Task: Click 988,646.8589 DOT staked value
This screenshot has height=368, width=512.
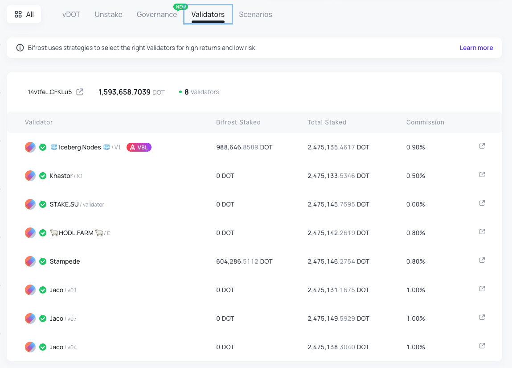Action: (244, 147)
